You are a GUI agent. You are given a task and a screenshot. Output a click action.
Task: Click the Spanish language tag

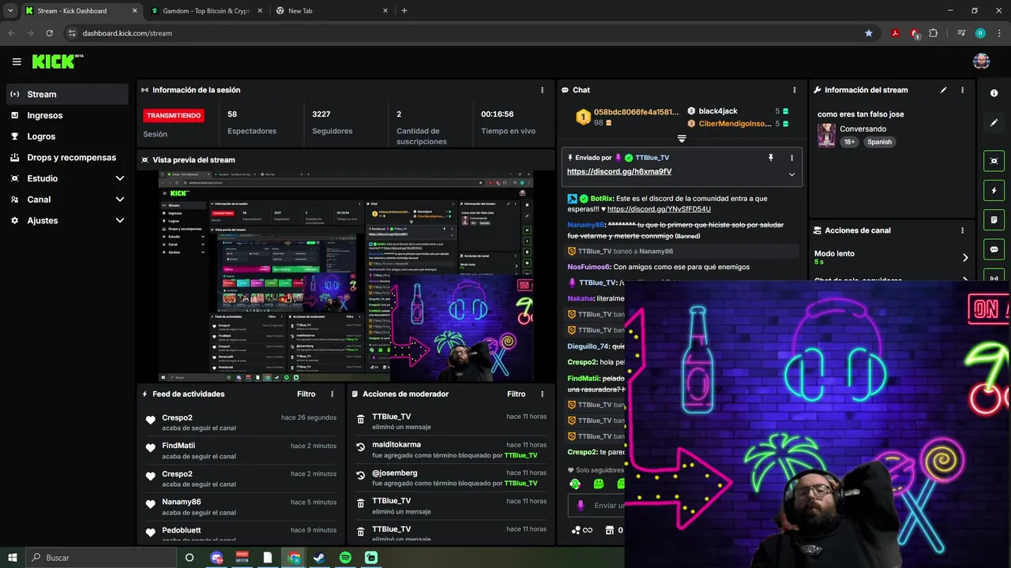click(878, 142)
